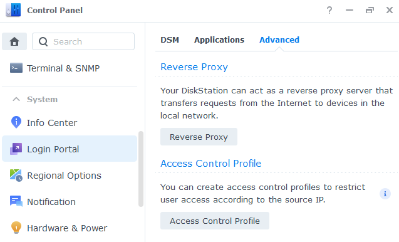Focus the Search input field
The height and width of the screenshot is (242, 399).
(x=83, y=41)
